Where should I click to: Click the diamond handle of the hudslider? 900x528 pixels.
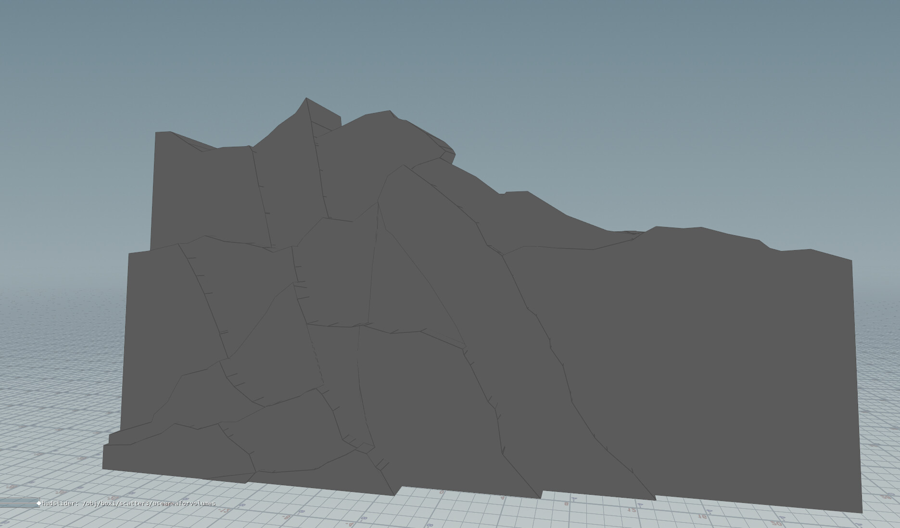38,503
